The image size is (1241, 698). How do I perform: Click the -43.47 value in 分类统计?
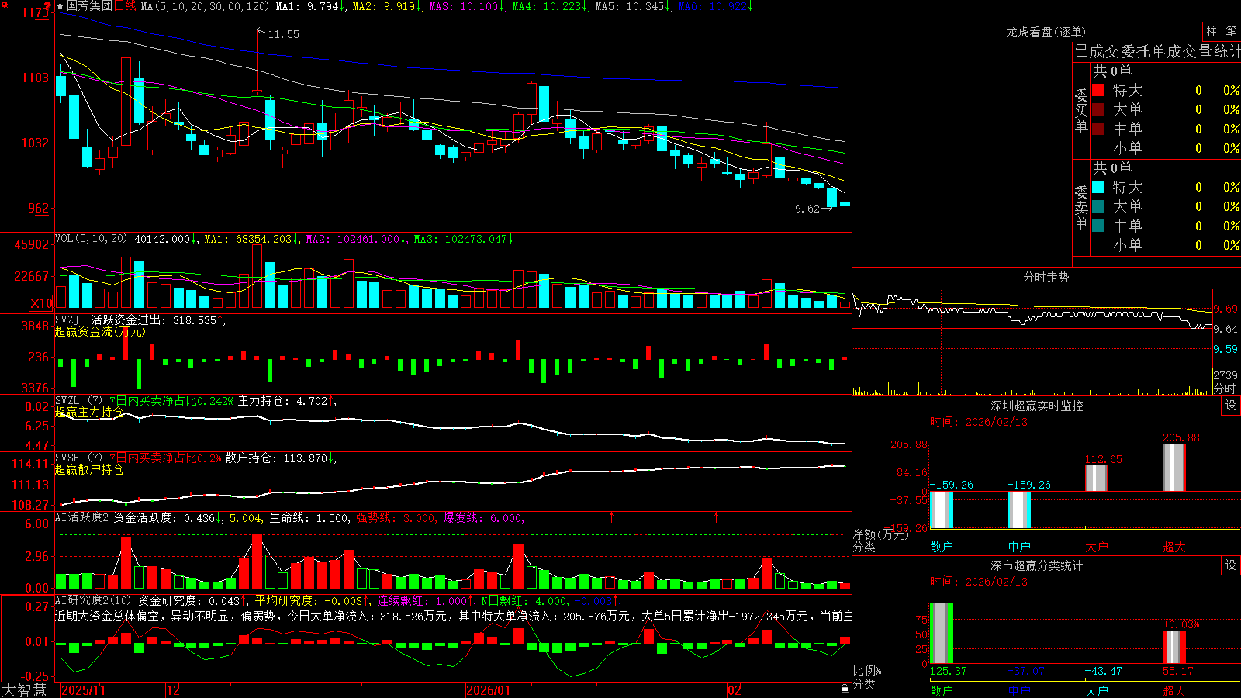(1104, 671)
